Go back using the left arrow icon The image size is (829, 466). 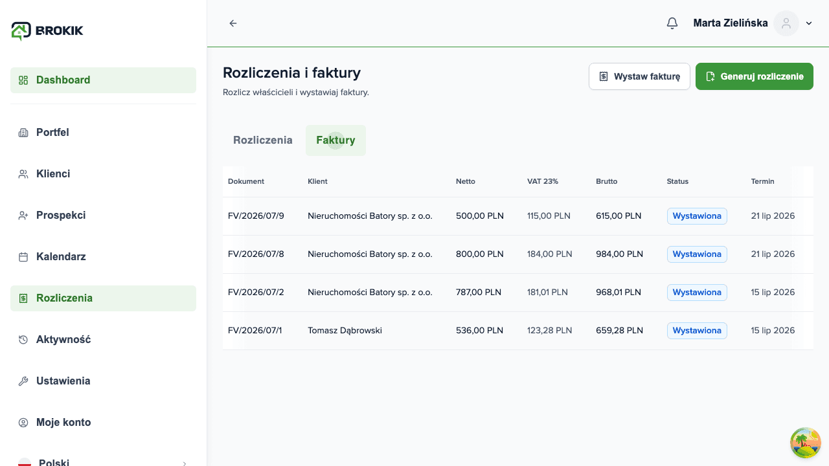tap(233, 23)
